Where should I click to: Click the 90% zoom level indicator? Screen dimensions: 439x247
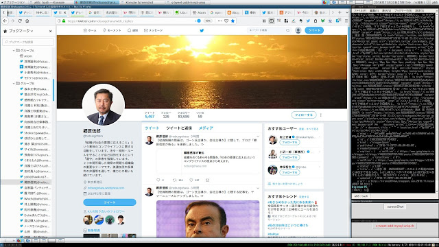(208, 21)
